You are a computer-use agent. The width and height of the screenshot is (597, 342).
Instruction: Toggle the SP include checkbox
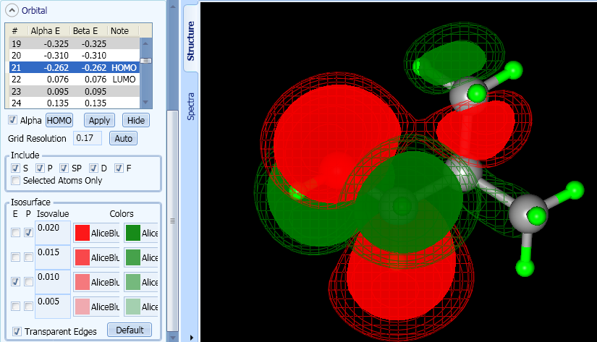(x=64, y=168)
